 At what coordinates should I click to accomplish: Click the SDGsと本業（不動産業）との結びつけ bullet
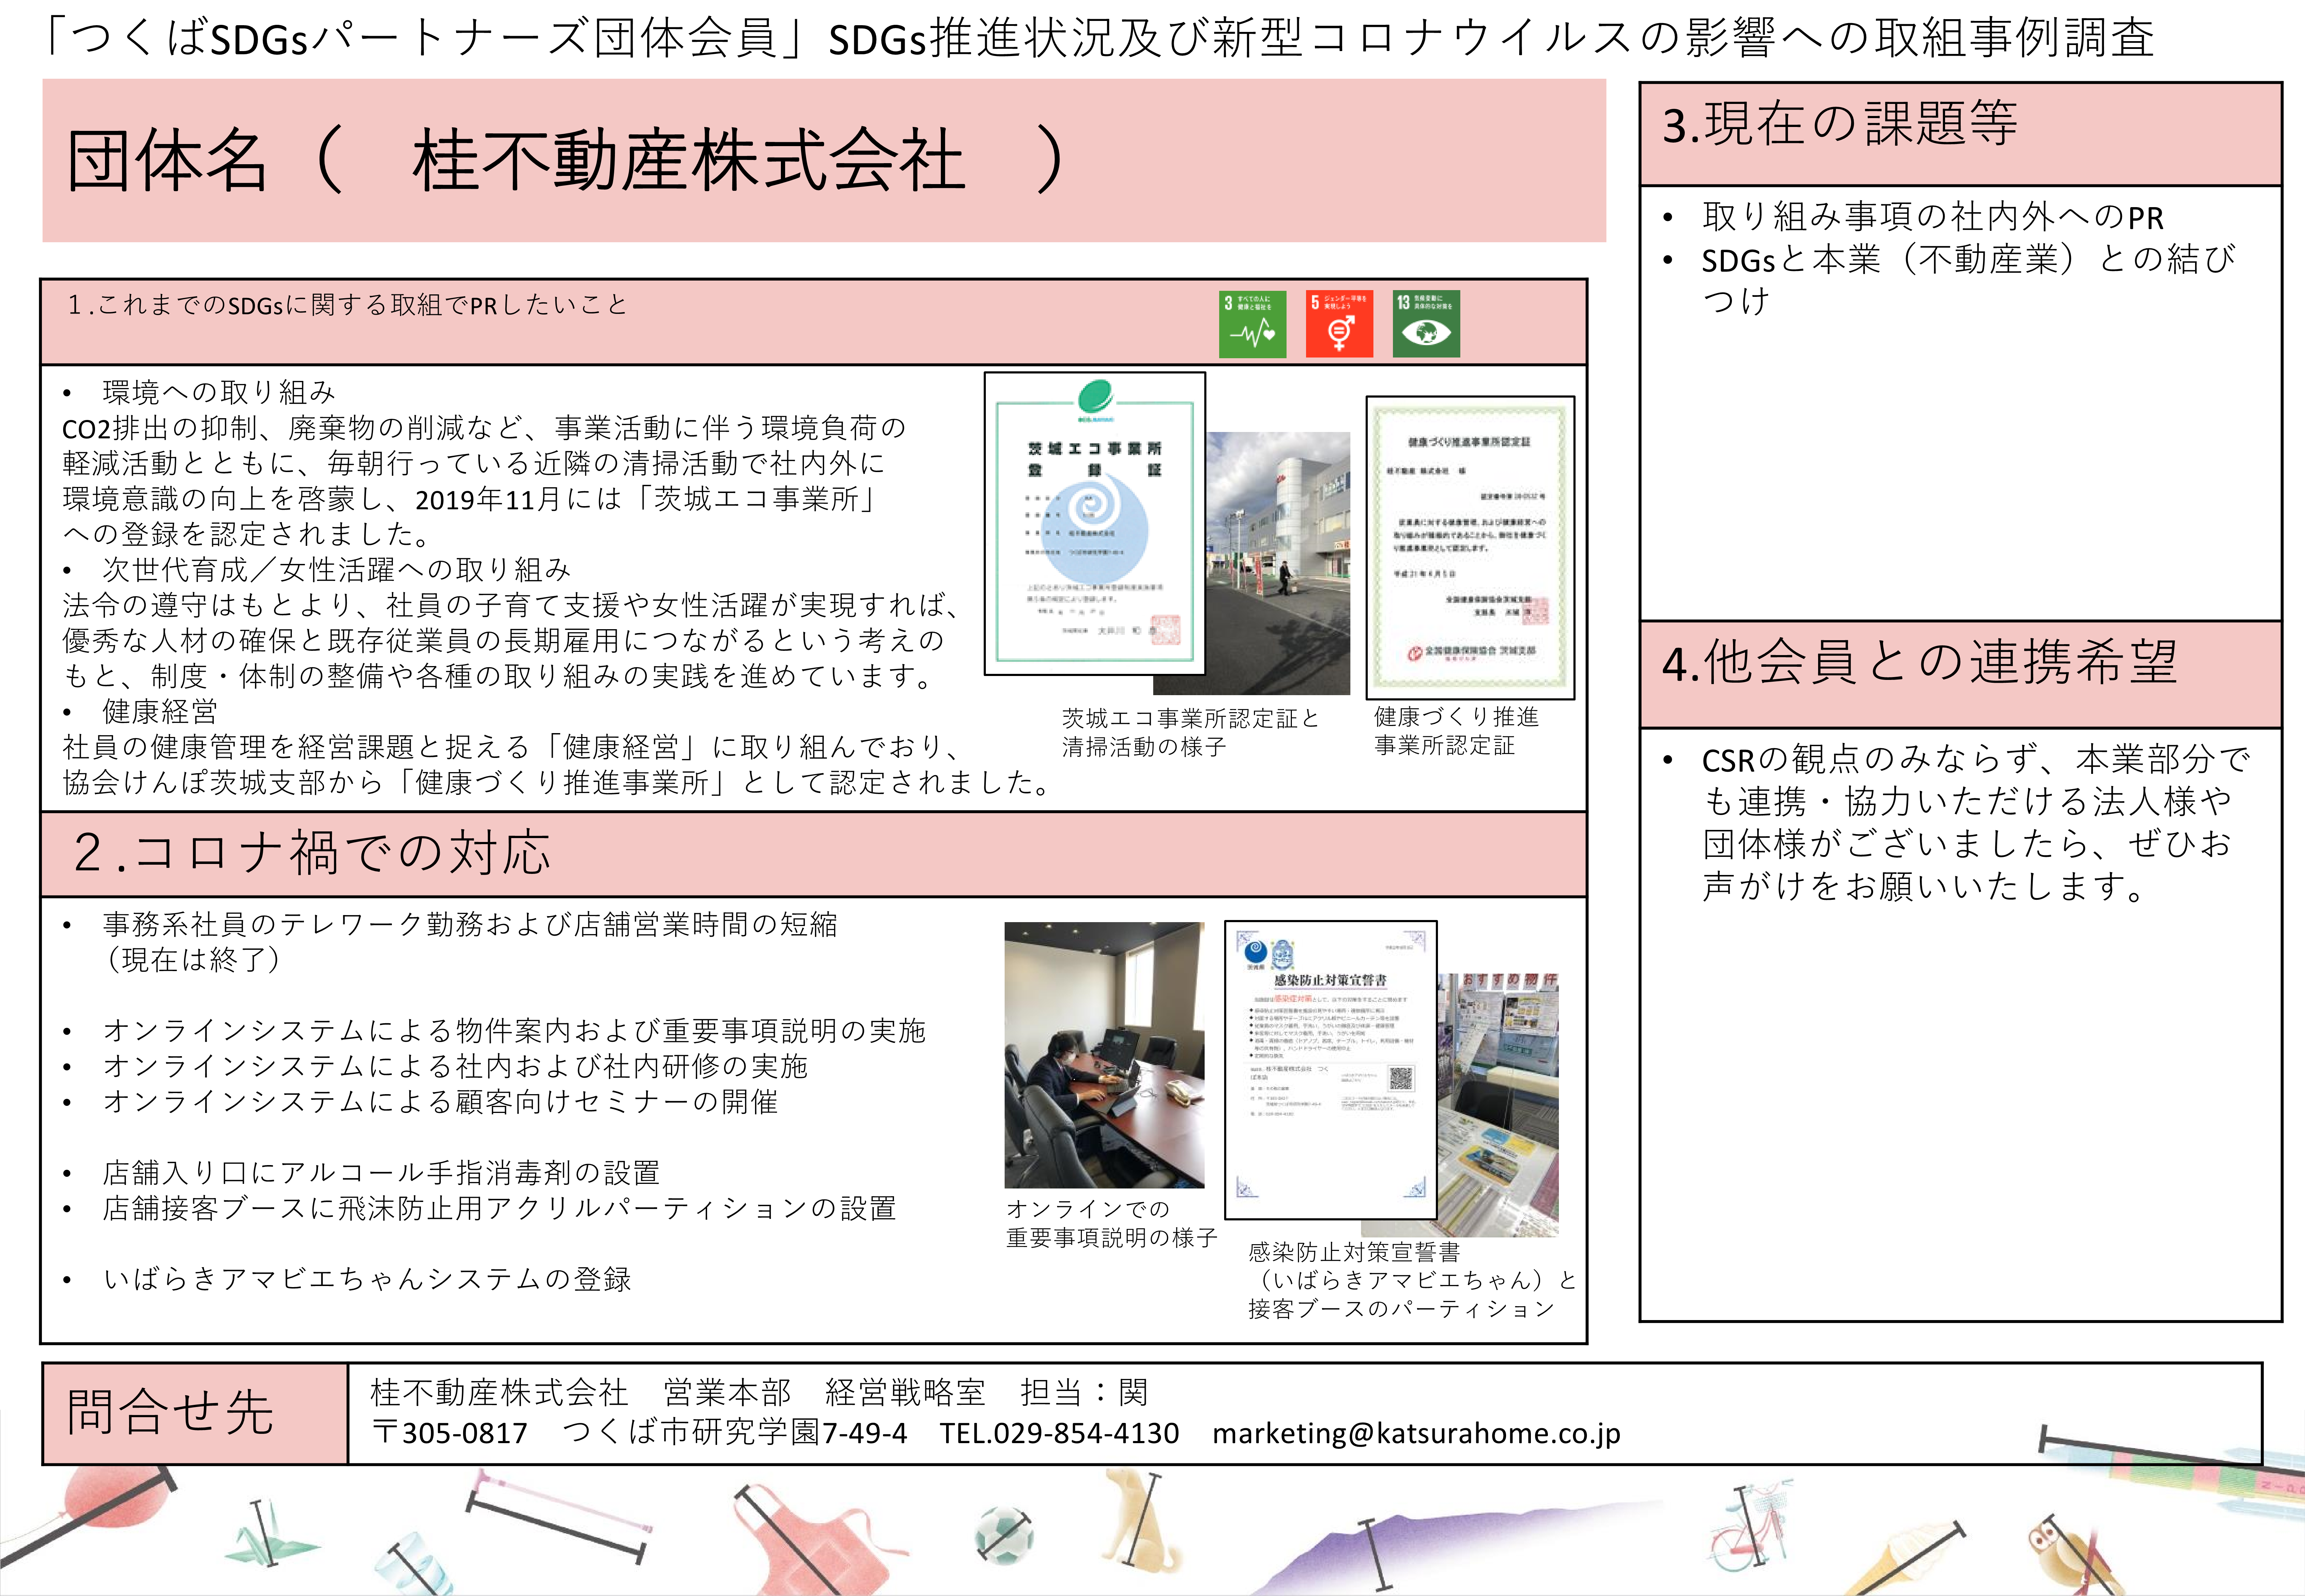pyautogui.click(x=1968, y=280)
